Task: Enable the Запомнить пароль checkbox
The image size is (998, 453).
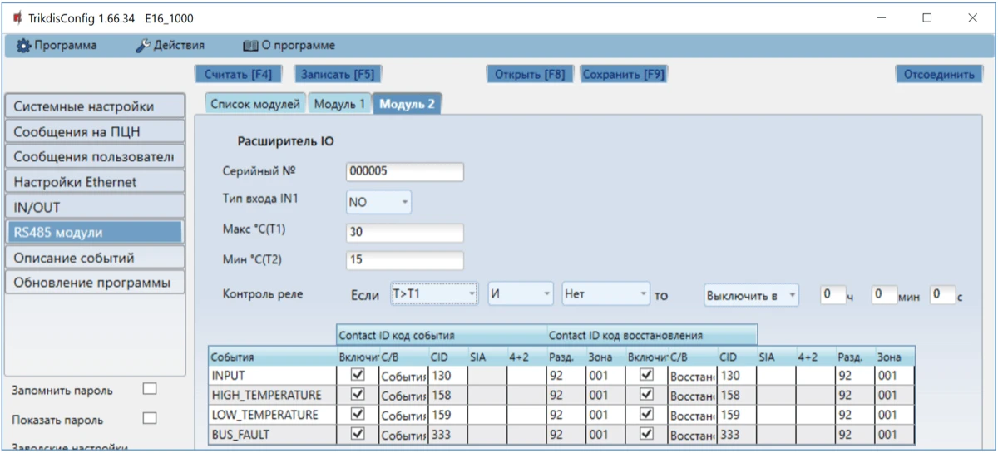Action: click(x=150, y=389)
